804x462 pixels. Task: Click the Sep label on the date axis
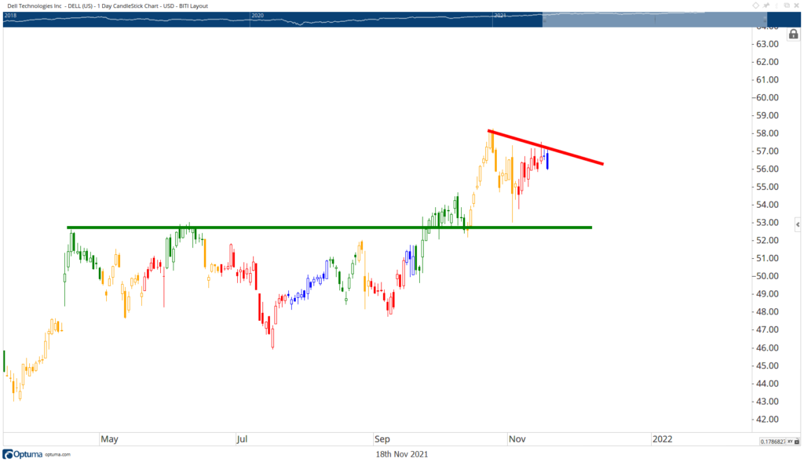[x=382, y=439]
